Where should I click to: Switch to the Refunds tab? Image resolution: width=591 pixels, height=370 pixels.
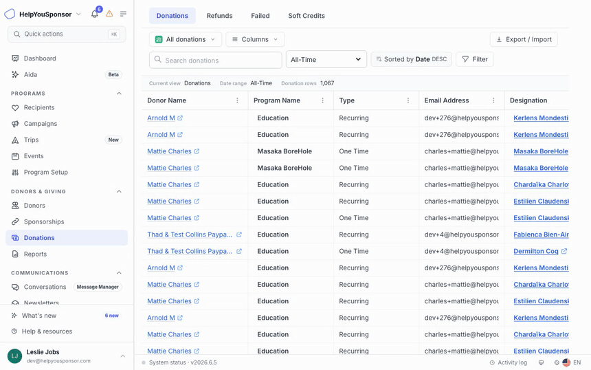pos(219,16)
